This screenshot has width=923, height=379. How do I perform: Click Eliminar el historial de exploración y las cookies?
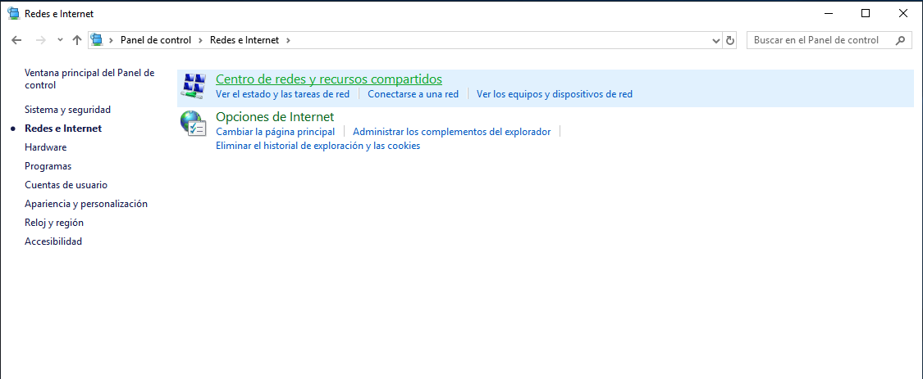(x=318, y=146)
